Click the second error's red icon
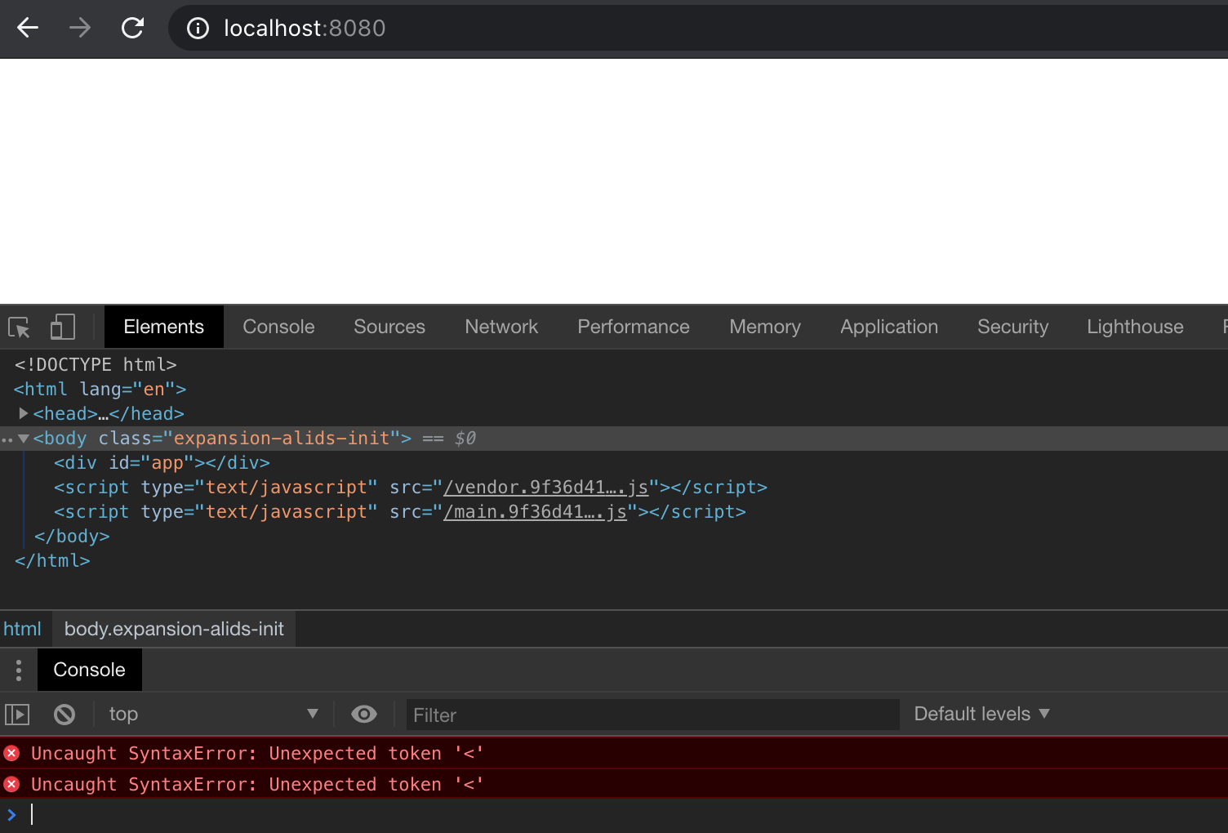 (x=11, y=784)
